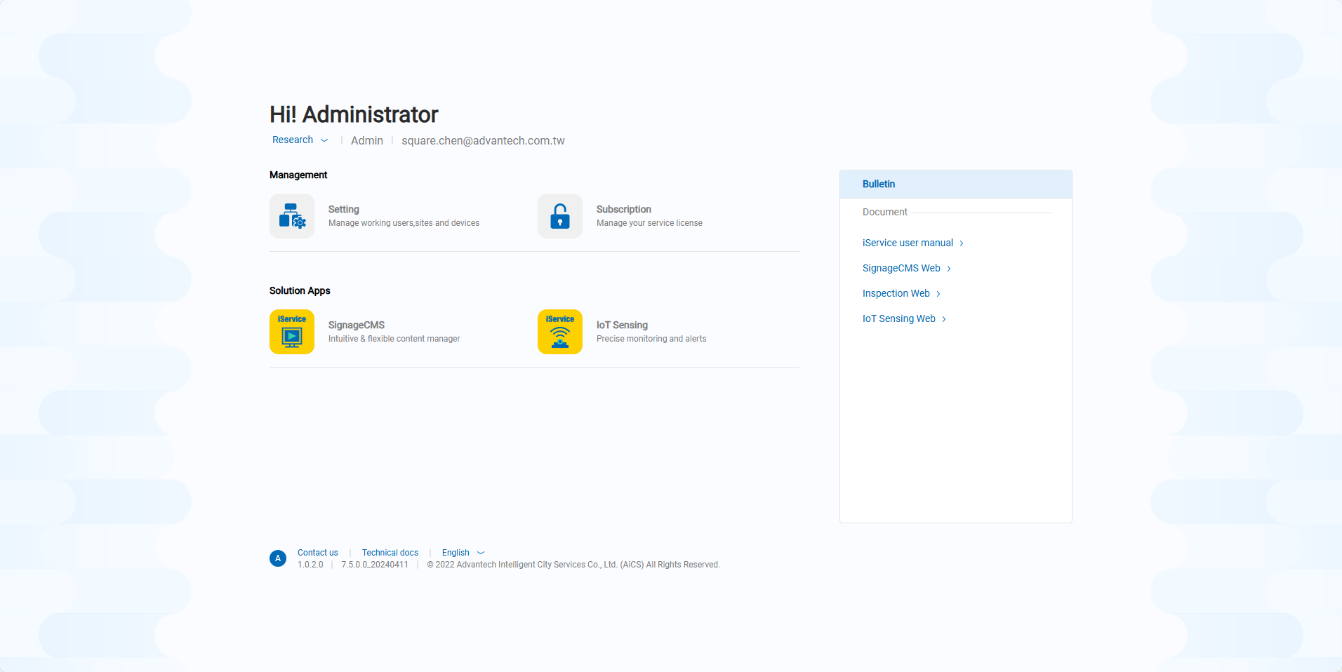Click the blue Advantech logo in footer
Screen dimensions: 1342x672
point(278,558)
